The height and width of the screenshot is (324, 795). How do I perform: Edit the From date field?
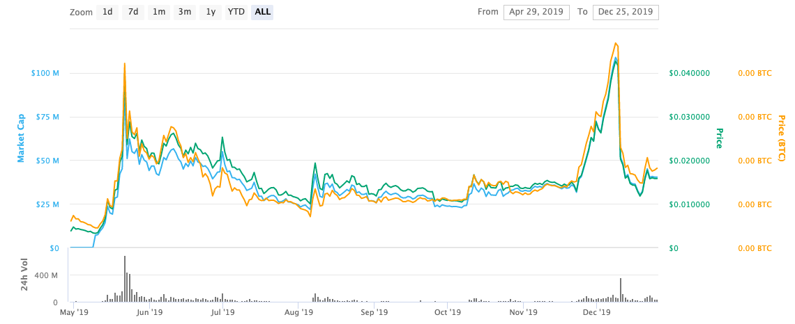(x=536, y=12)
